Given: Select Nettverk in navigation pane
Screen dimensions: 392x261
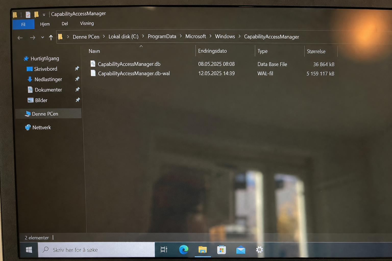Looking at the screenshot, I should click(x=42, y=127).
